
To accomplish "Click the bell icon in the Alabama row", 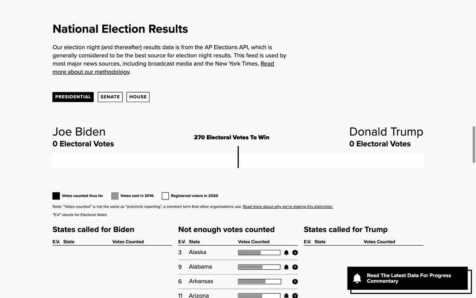I will (286, 267).
